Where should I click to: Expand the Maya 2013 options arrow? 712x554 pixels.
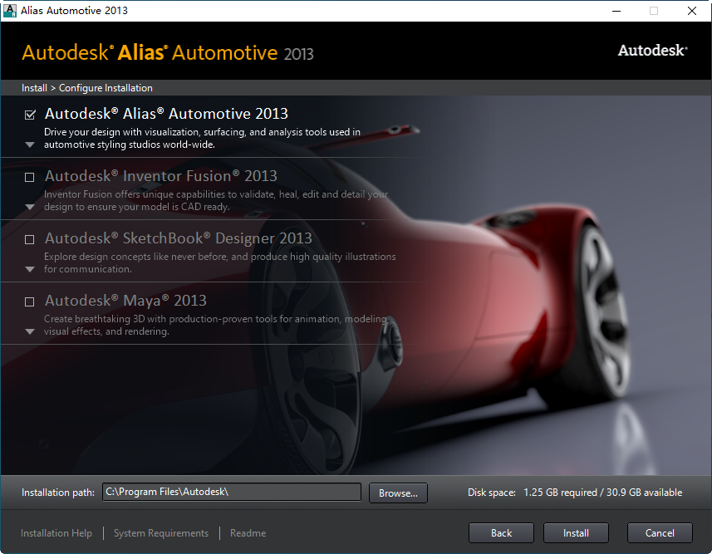point(30,331)
